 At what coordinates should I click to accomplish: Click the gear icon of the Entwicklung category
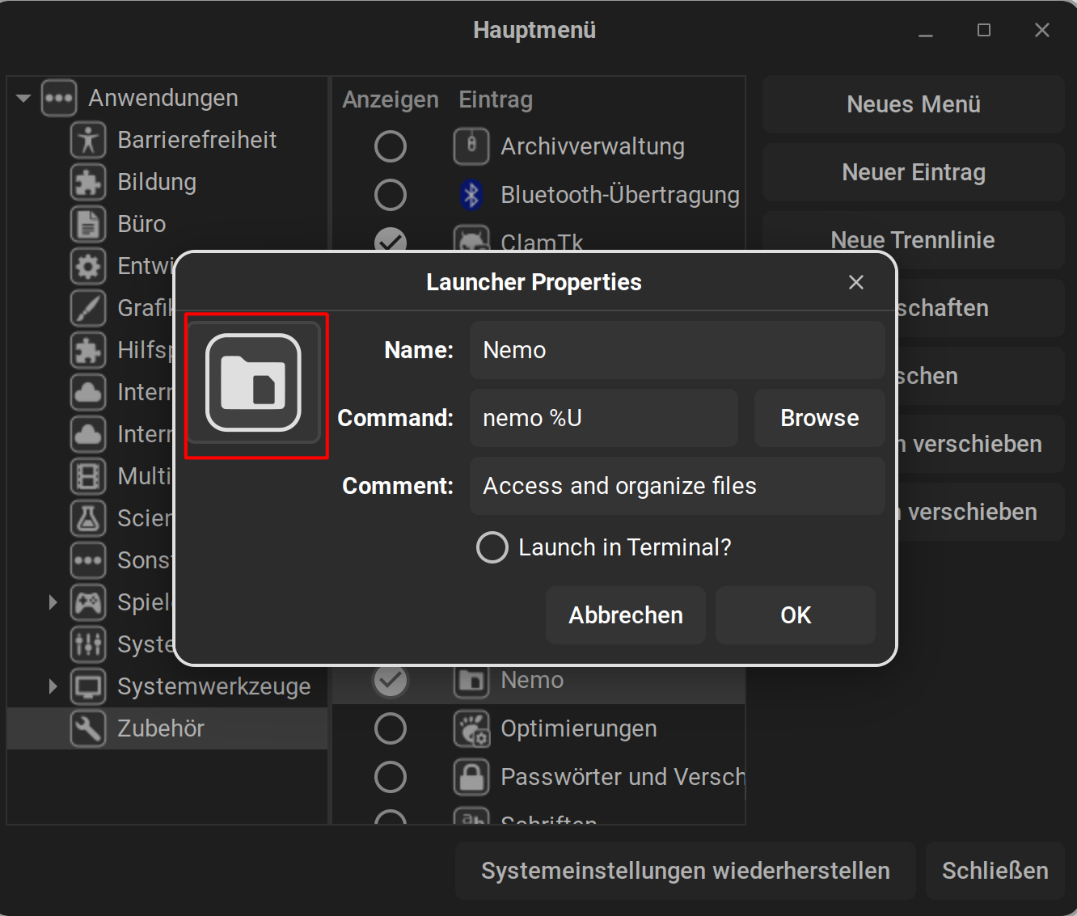[x=88, y=266]
